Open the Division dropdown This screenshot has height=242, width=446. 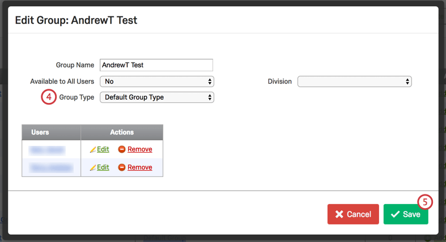tap(354, 81)
